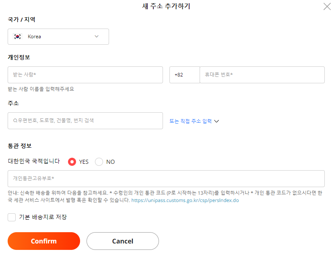The height and width of the screenshot is (268, 334).
Task: Enable 기본 배송지로 저장 checkbox
Action: 11,216
